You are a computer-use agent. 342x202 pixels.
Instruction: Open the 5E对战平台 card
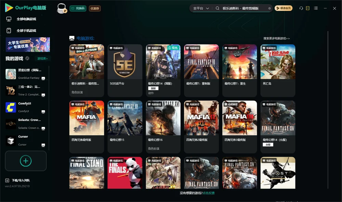point(125,71)
